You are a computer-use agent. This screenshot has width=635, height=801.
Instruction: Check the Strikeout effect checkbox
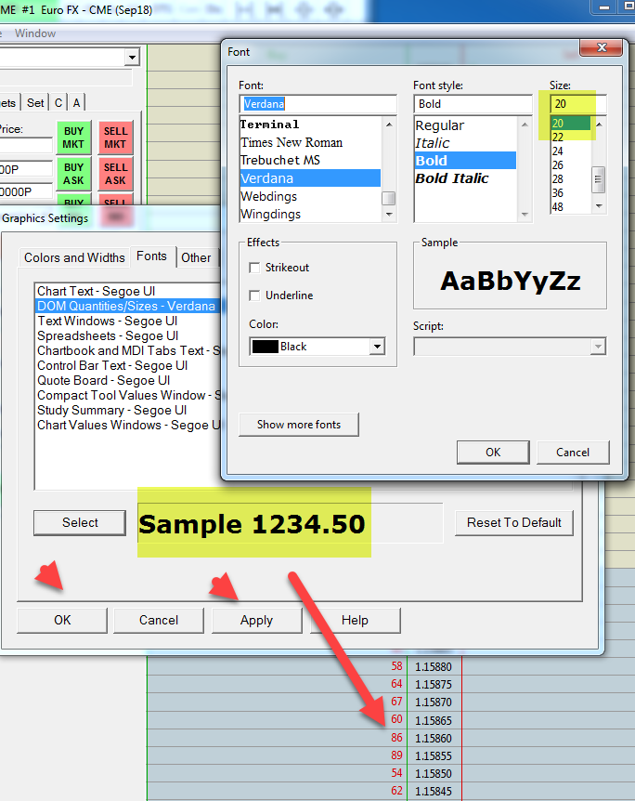(254, 268)
